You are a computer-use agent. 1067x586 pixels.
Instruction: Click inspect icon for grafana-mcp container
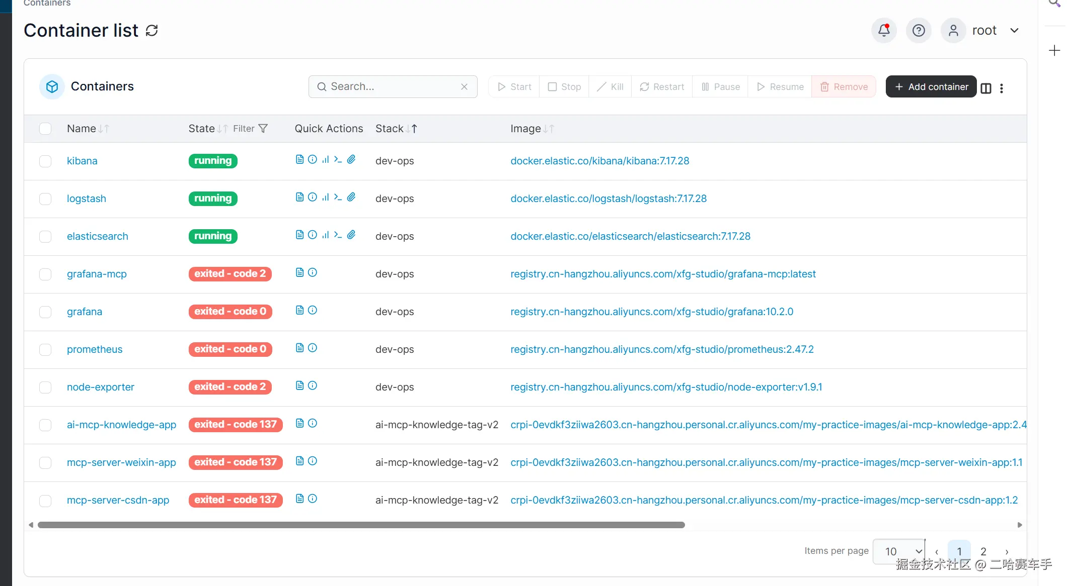tap(313, 272)
